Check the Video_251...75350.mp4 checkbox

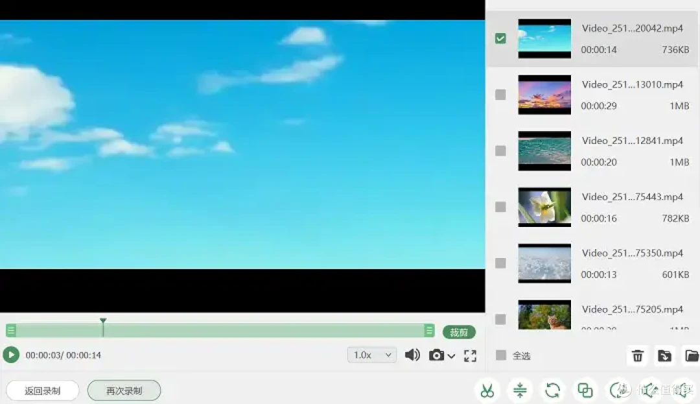click(x=500, y=263)
